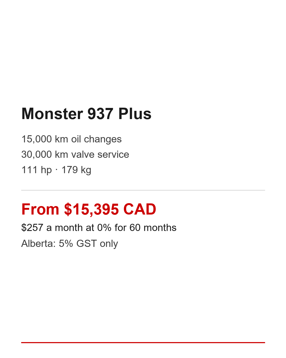Click the 15,000 km oil changes line

click(x=71, y=139)
